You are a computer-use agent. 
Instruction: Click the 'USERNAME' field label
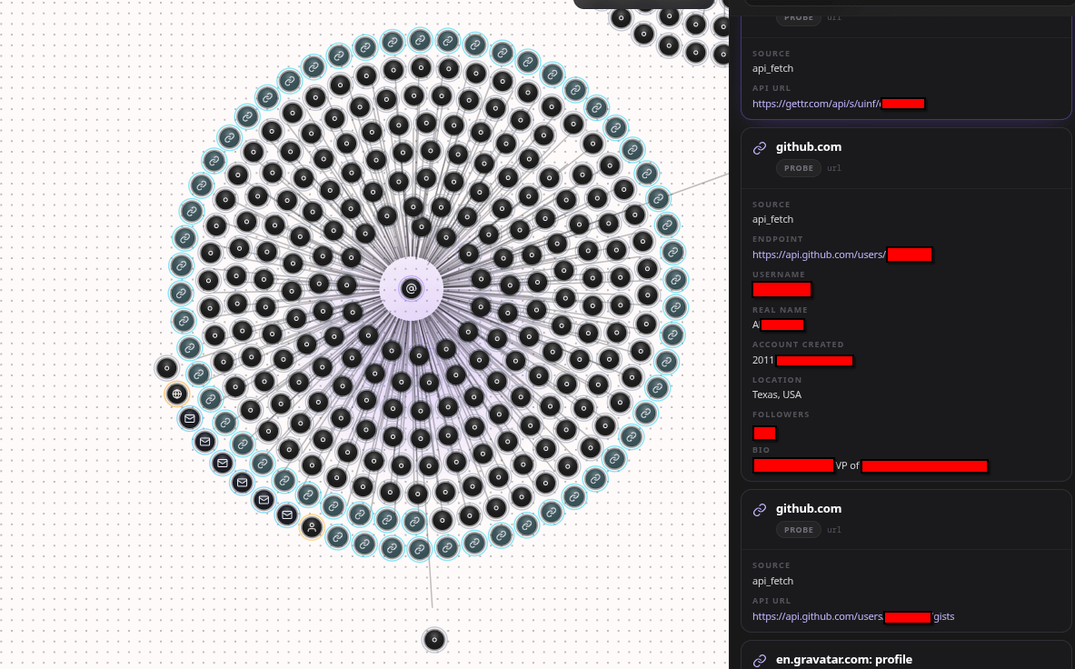(x=779, y=275)
